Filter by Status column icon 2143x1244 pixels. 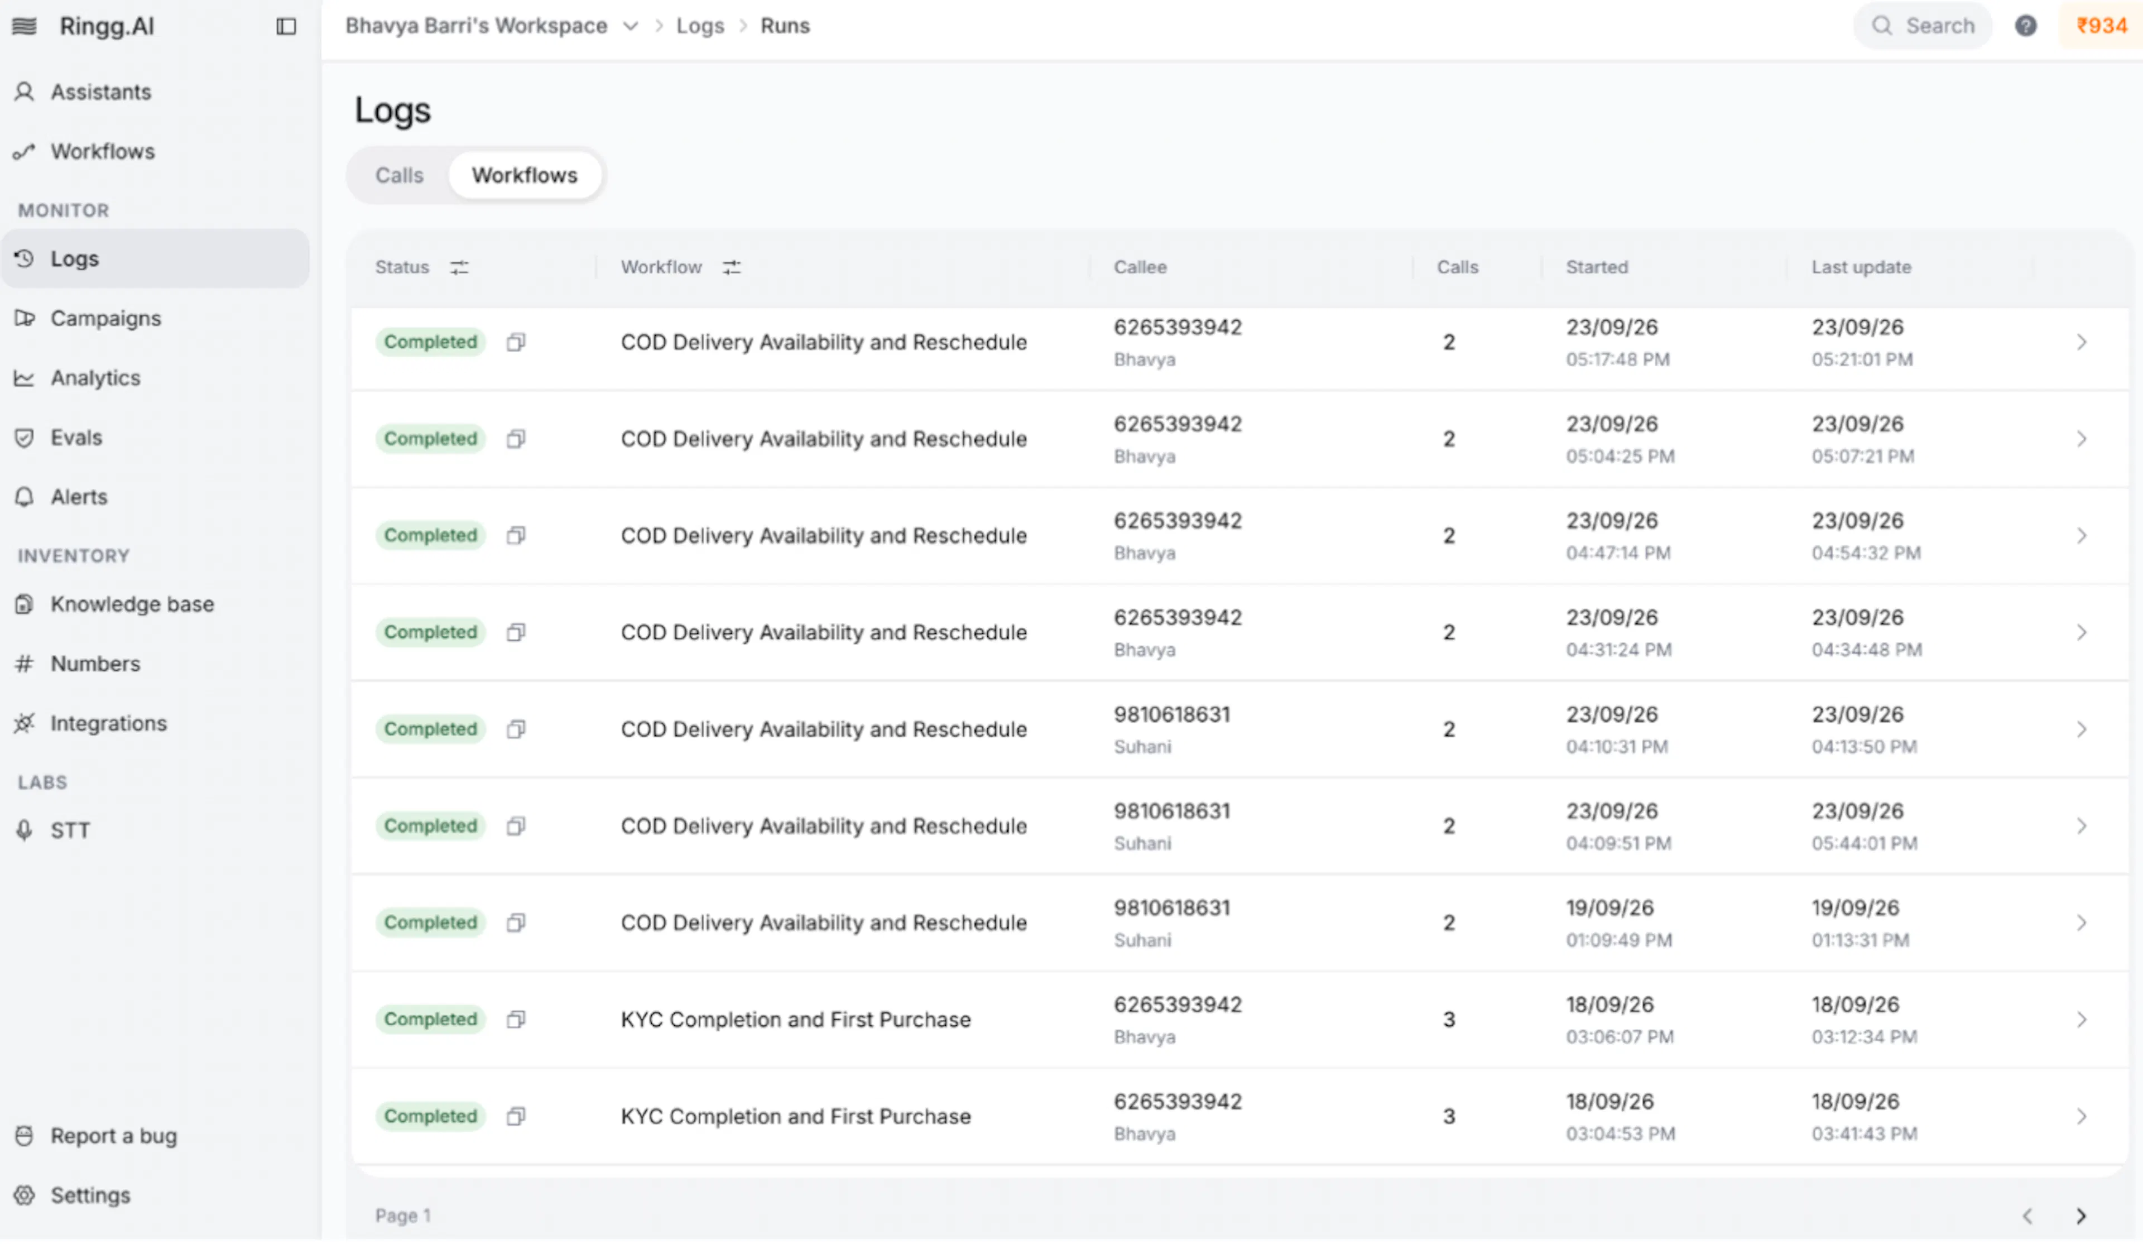point(459,268)
